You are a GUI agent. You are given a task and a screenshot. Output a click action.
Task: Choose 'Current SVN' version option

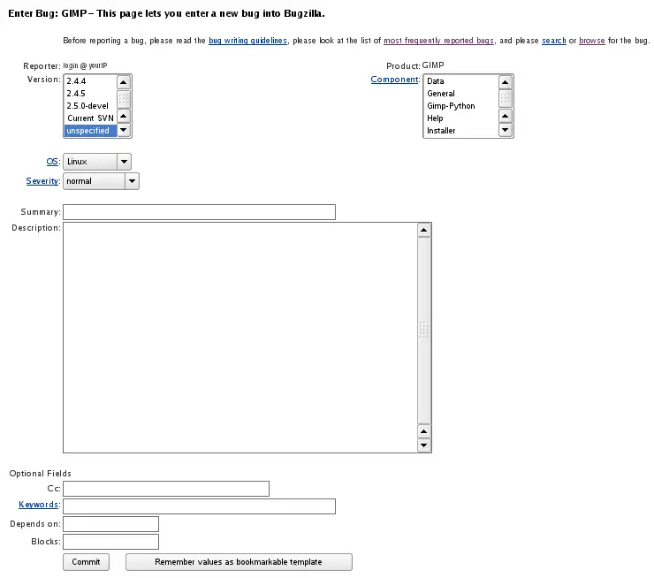(x=89, y=118)
